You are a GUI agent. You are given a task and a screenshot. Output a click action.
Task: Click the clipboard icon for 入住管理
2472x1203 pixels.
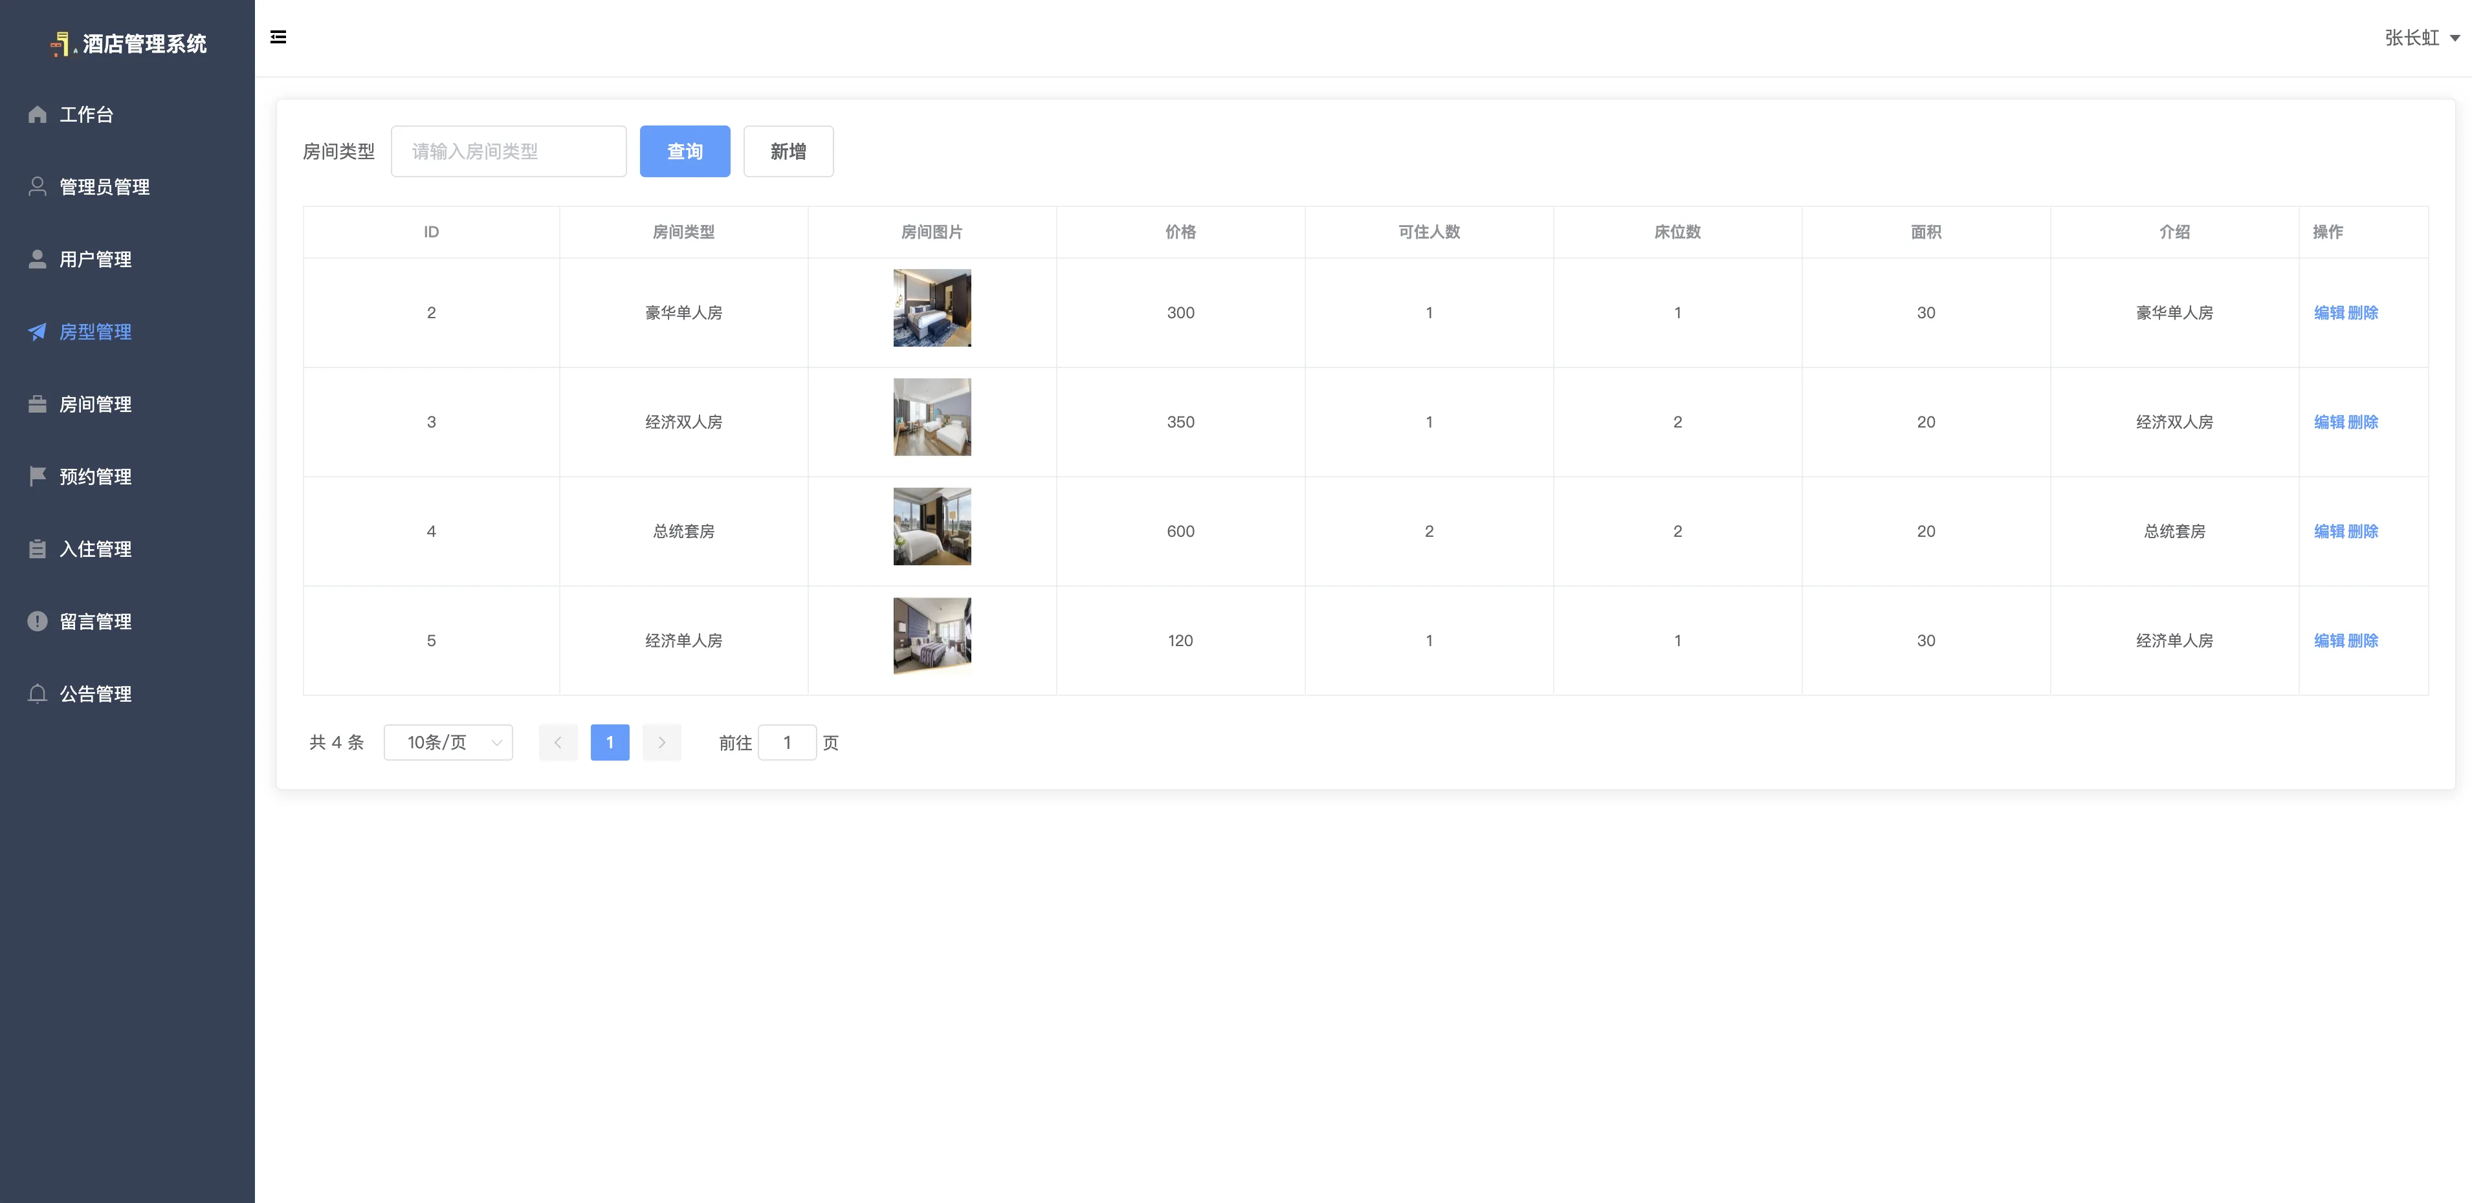coord(38,548)
